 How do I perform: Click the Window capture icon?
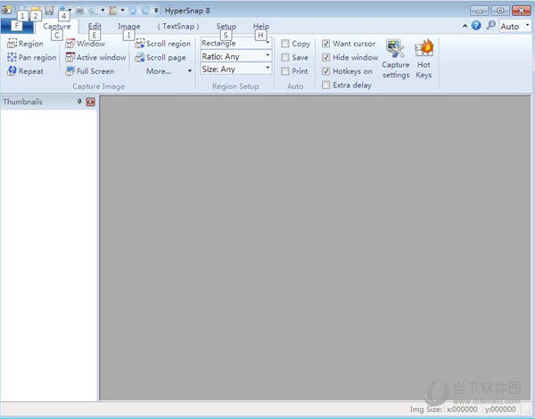pyautogui.click(x=70, y=44)
